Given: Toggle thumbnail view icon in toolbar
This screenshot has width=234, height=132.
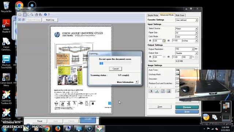Looking at the screenshot, I should [20, 15].
